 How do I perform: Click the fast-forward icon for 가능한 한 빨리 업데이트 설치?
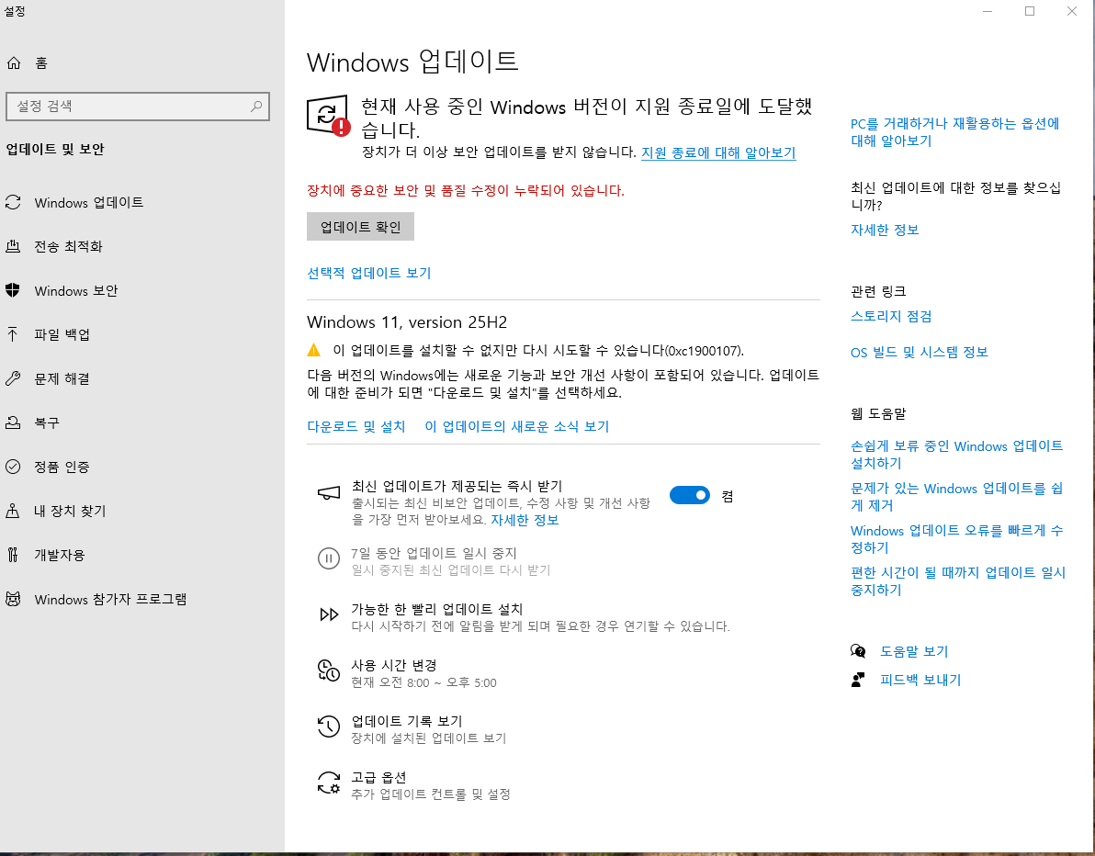(x=329, y=614)
